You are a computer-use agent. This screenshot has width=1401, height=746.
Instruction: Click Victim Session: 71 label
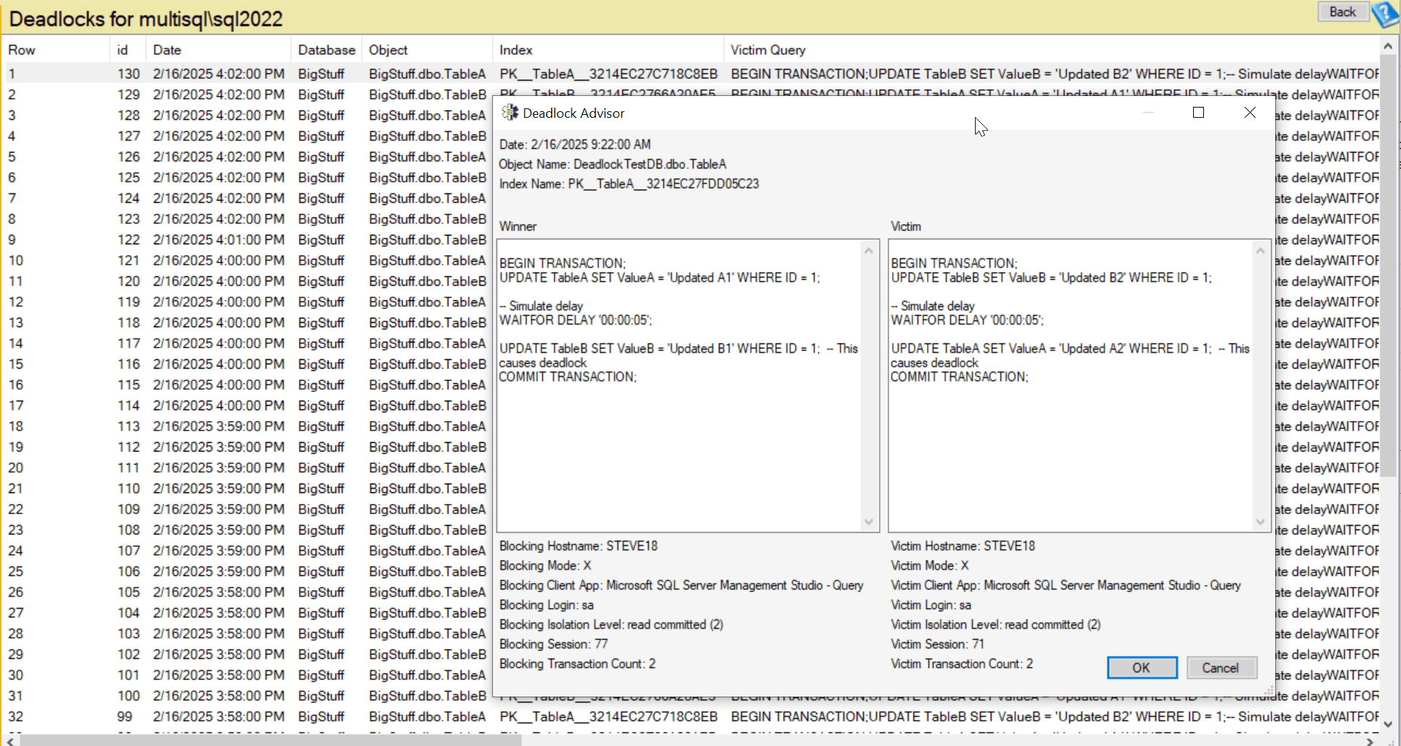[x=937, y=643]
